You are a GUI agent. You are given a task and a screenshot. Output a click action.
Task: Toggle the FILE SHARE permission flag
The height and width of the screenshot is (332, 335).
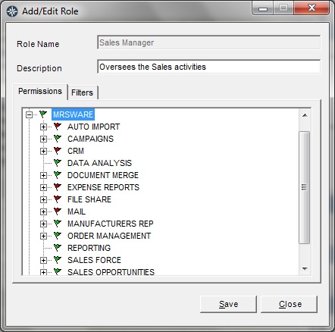coord(58,199)
